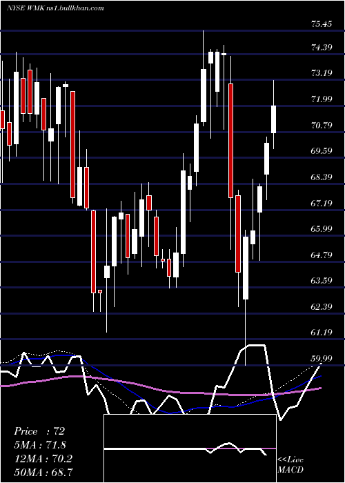Click the 61.19 price axis label
The width and height of the screenshot is (345, 483).
[322, 333]
